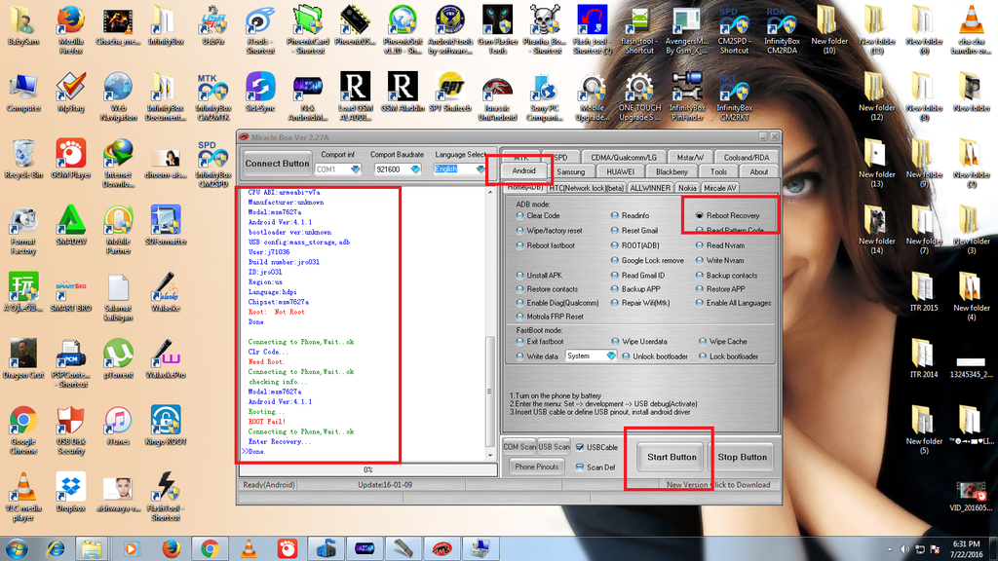Open the Kingo ROOT desktop shortcut
Image resolution: width=998 pixels, height=561 pixels.
(x=166, y=422)
